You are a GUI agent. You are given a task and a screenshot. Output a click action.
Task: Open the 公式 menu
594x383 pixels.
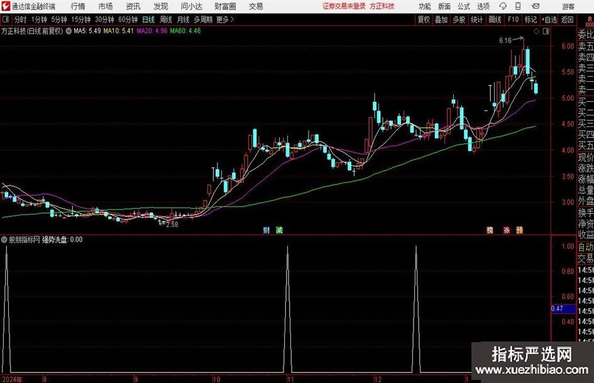pyautogui.click(x=464, y=6)
